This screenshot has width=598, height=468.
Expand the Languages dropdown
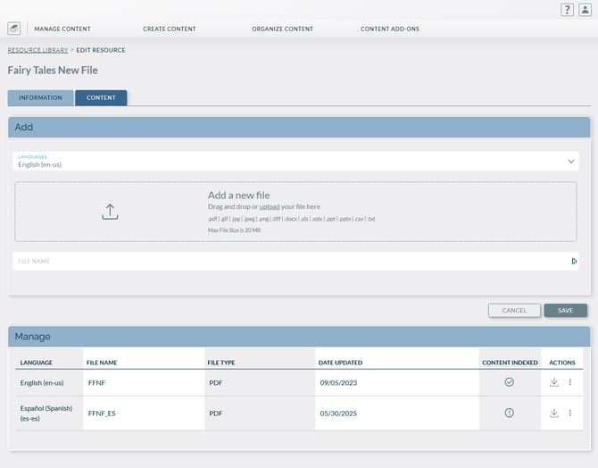click(x=571, y=162)
